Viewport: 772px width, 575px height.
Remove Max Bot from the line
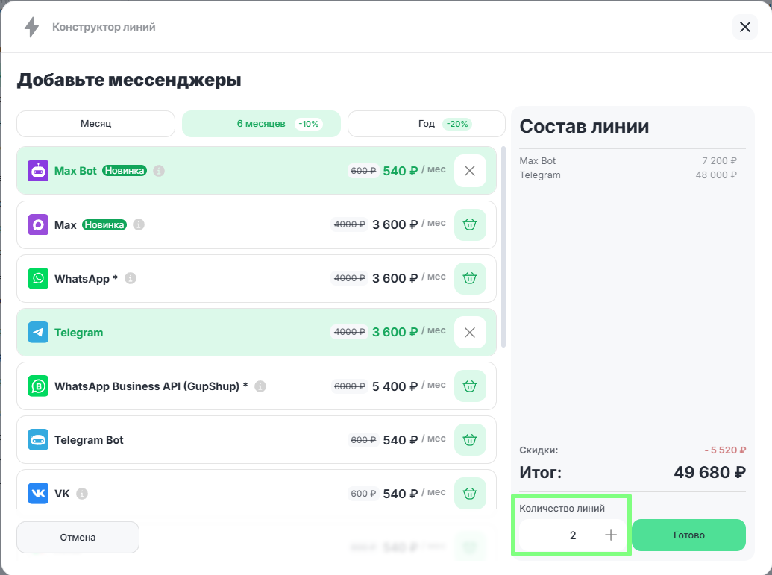point(470,171)
